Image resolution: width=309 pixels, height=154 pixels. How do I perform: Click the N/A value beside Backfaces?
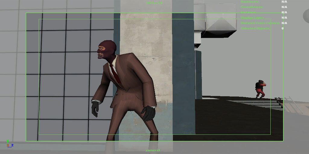click(284, 2)
